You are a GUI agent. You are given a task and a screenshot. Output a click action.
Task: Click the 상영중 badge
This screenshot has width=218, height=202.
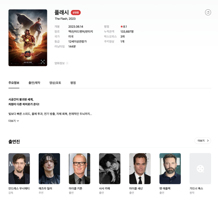pyautogui.click(x=76, y=13)
